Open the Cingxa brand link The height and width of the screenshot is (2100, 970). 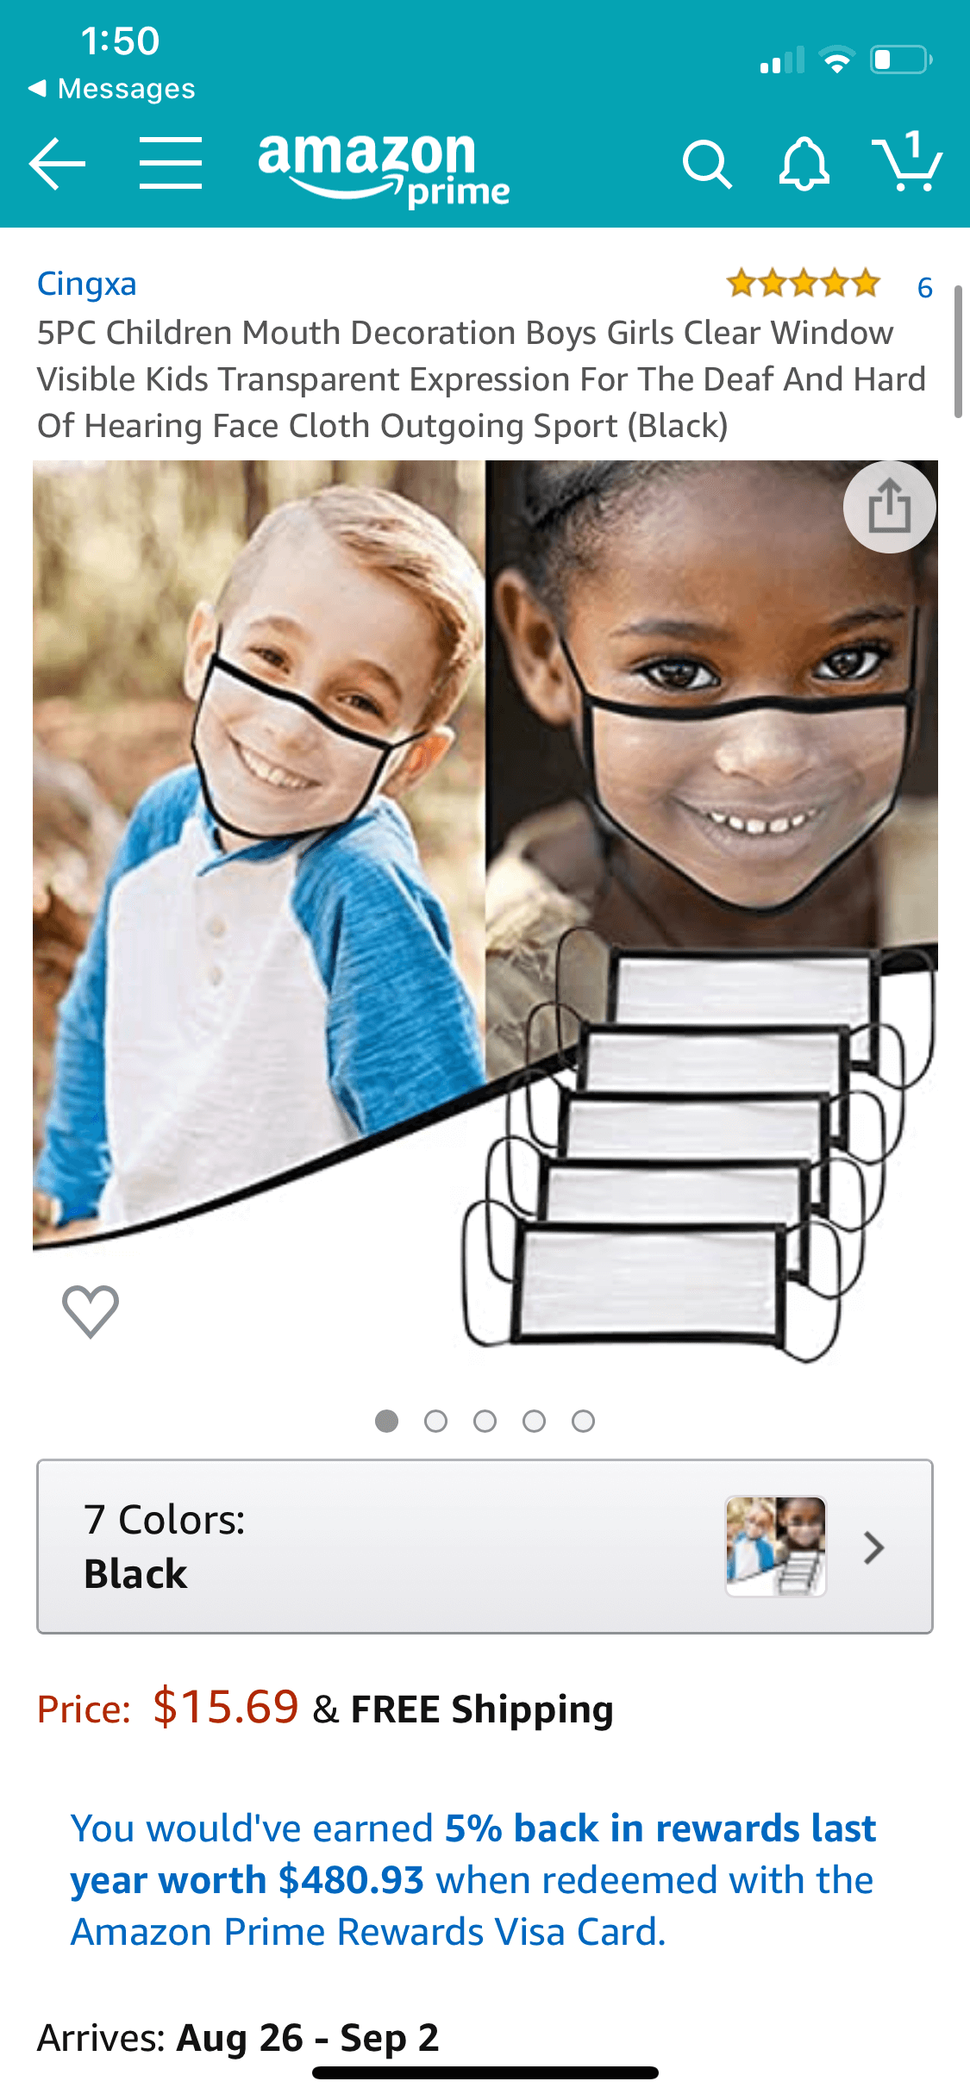tap(87, 284)
